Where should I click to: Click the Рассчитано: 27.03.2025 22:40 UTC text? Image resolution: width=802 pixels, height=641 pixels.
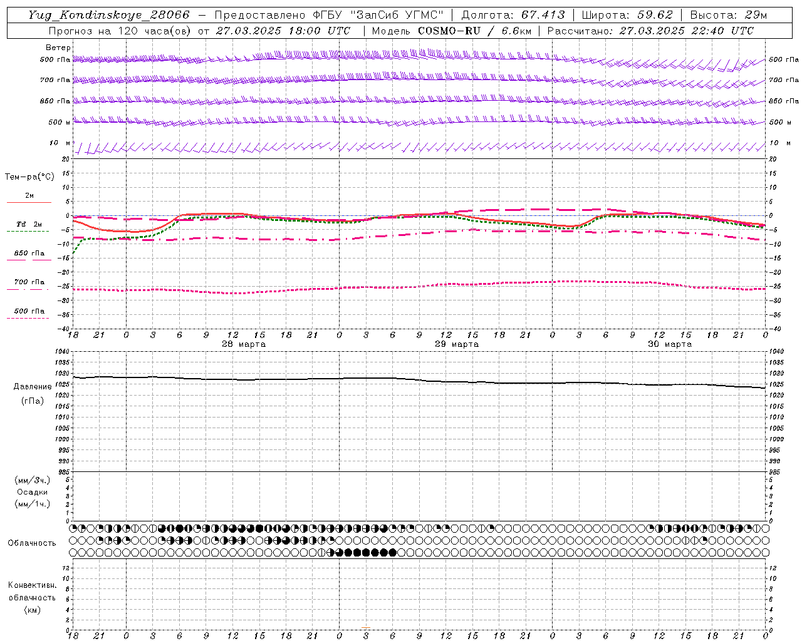650,30
